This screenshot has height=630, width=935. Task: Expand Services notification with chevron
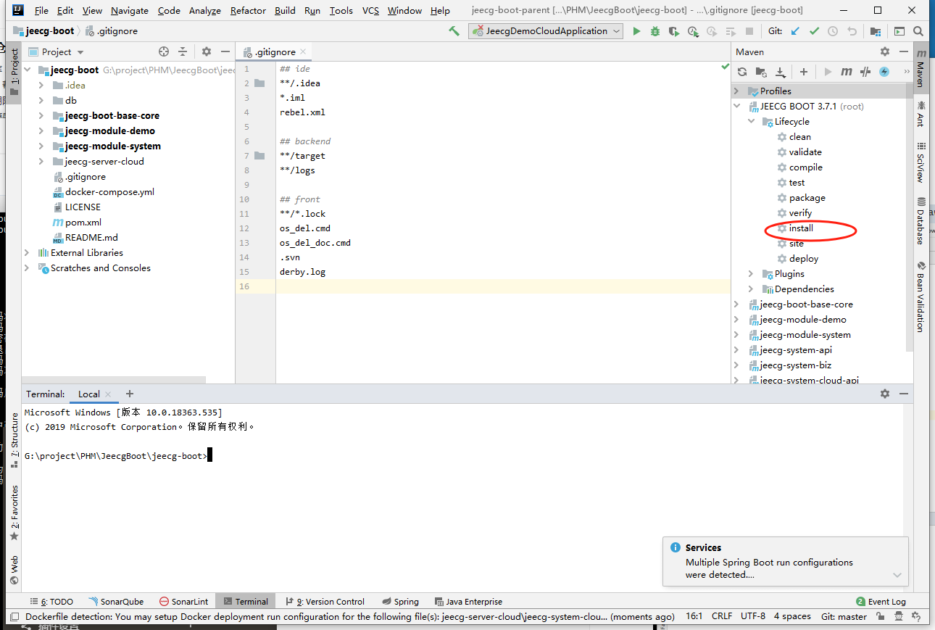coord(897,575)
